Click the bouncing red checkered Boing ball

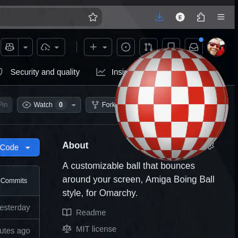(x=172, y=104)
